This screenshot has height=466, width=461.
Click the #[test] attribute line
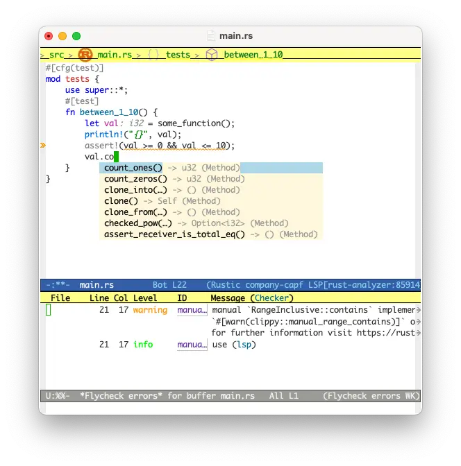point(82,101)
